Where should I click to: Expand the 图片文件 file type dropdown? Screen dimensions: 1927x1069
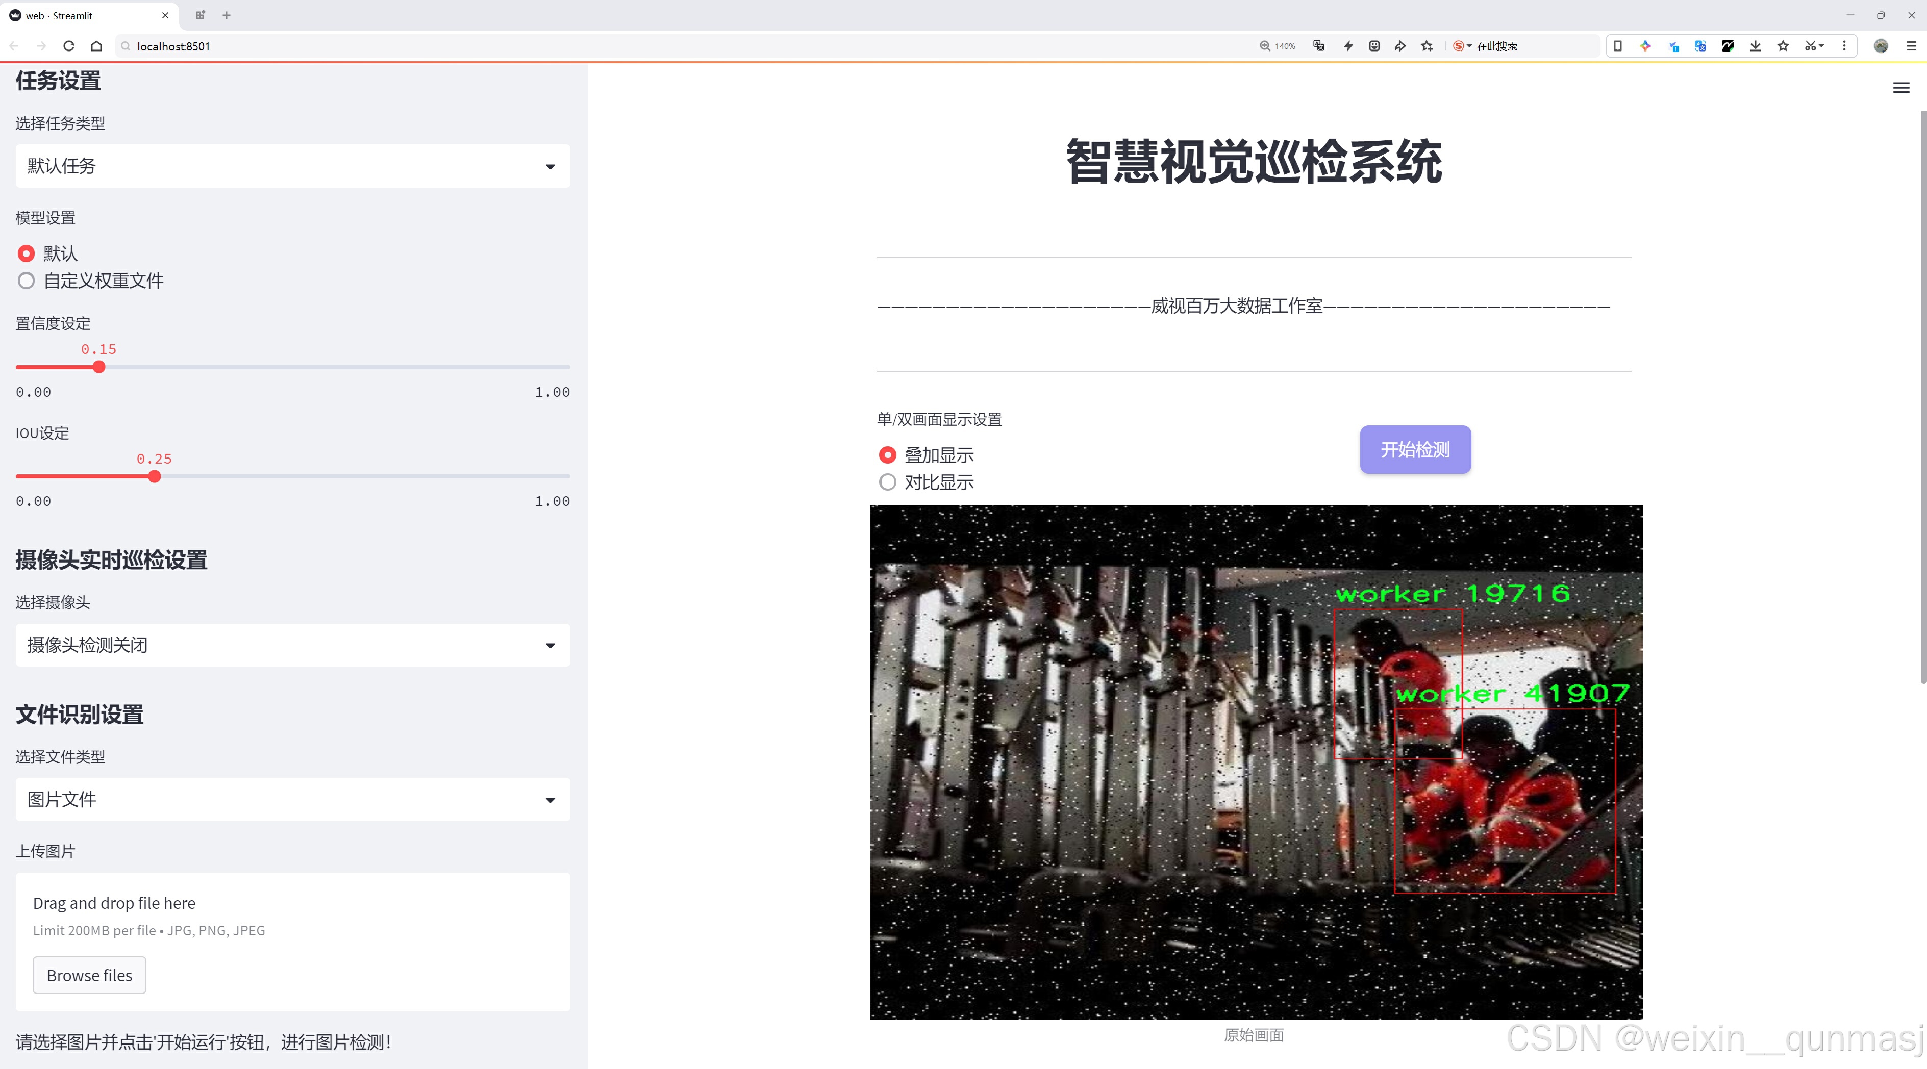(292, 800)
